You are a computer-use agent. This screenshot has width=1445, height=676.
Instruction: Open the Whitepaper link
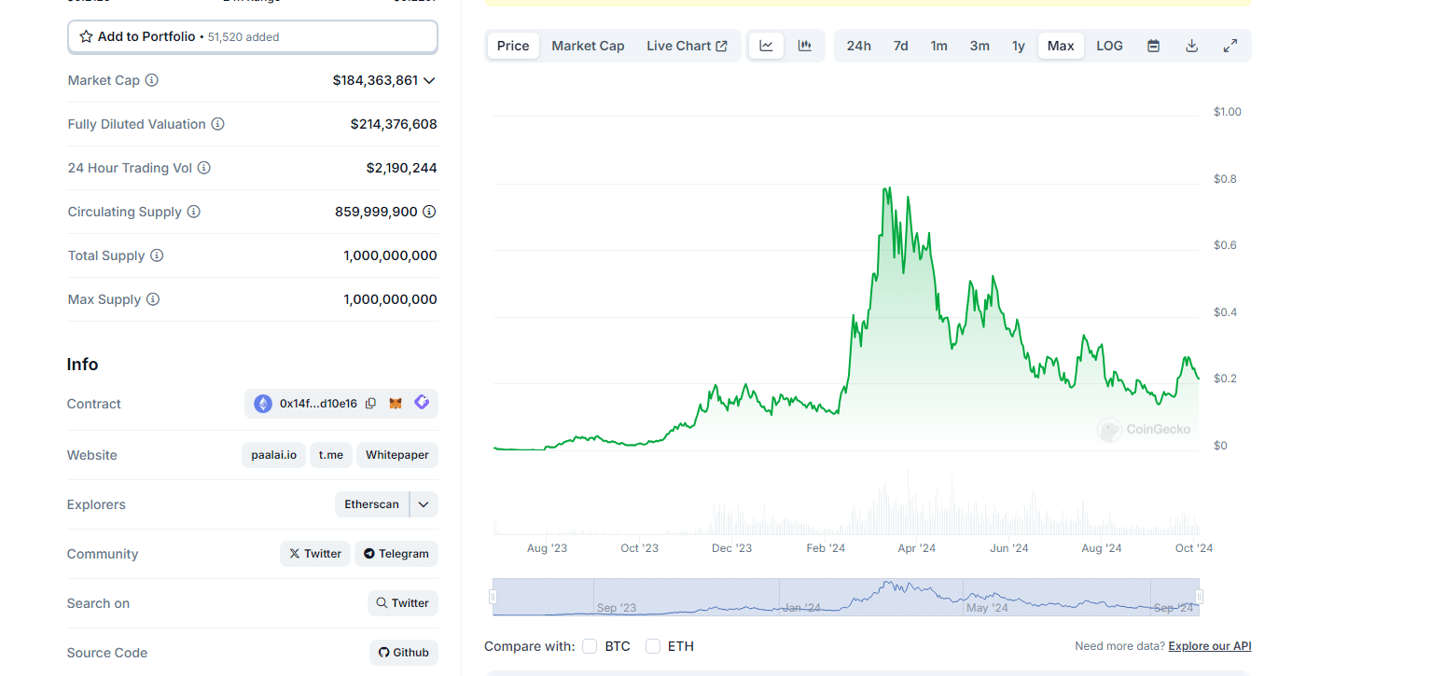[397, 455]
